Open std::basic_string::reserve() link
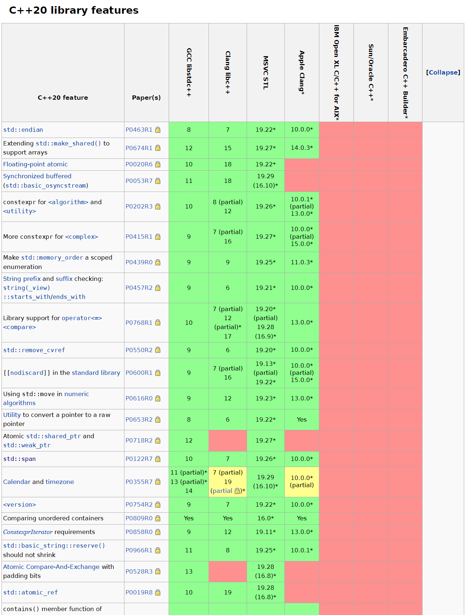This screenshot has width=466, height=615. pyautogui.click(x=54, y=546)
